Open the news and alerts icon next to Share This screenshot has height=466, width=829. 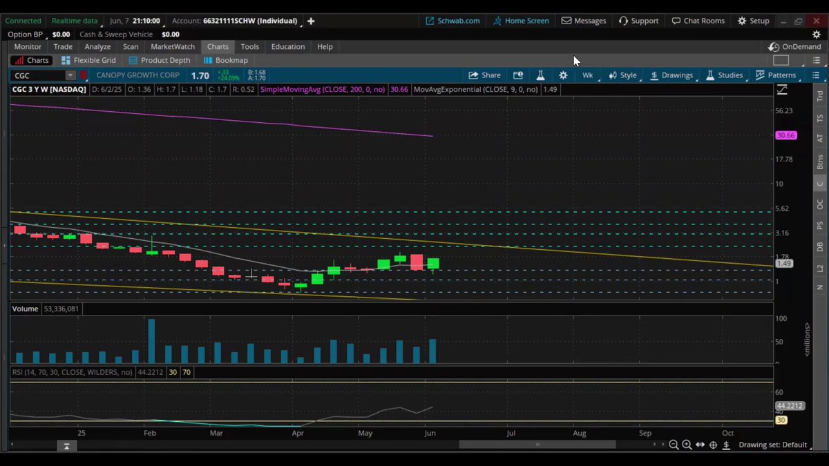pos(518,75)
